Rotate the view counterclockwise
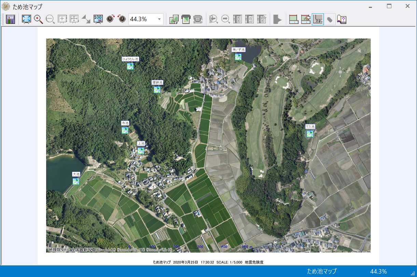Viewport: 417px width, 277px height. point(122,19)
